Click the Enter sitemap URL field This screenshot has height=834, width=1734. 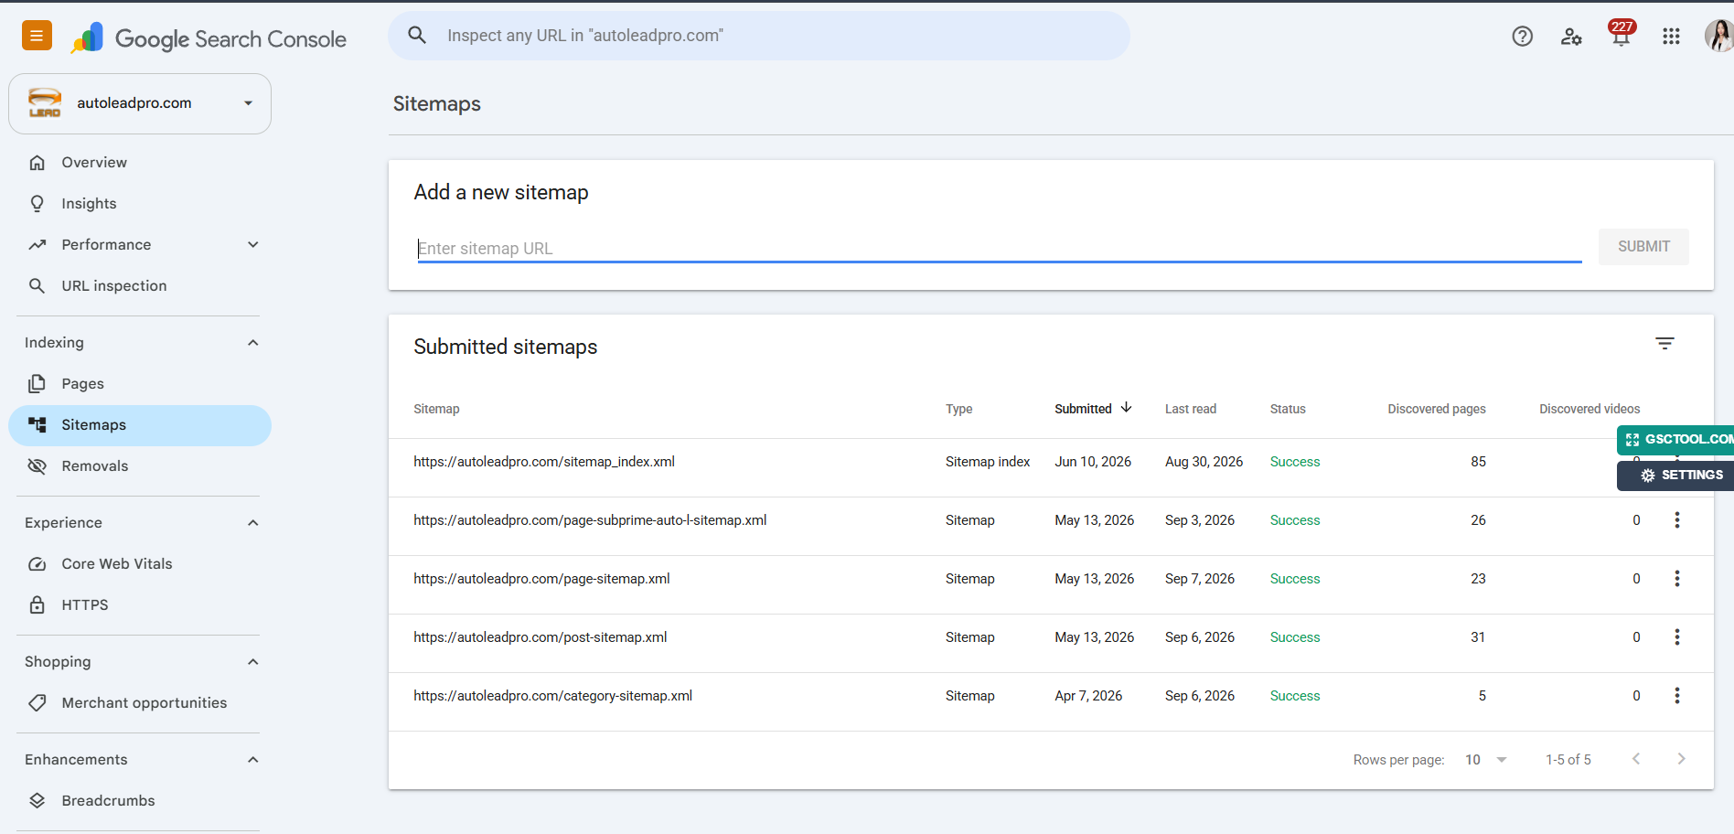click(1000, 248)
